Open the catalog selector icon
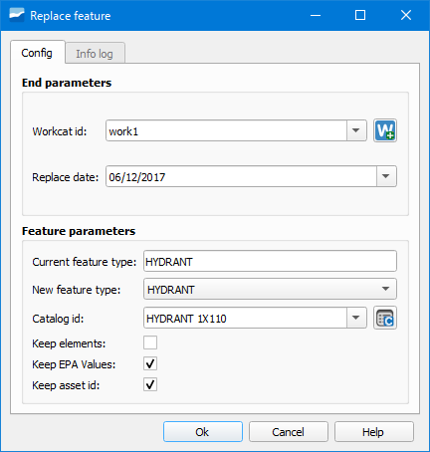 [x=385, y=318]
